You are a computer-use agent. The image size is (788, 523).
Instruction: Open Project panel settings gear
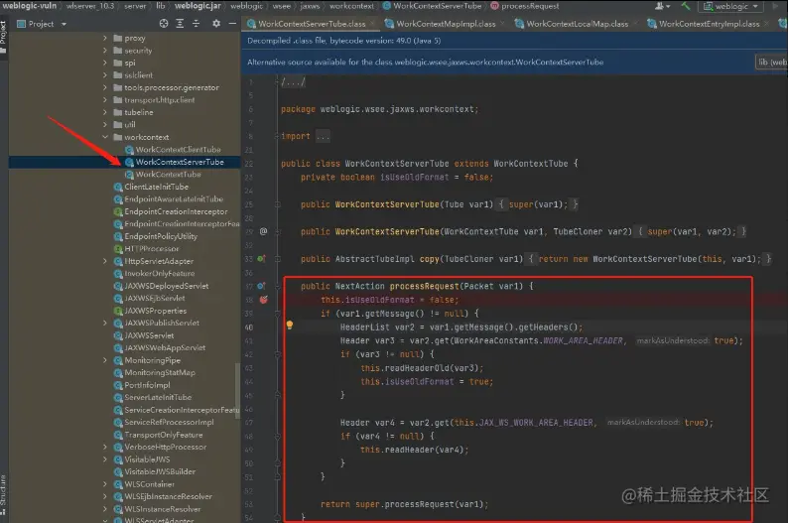click(216, 24)
